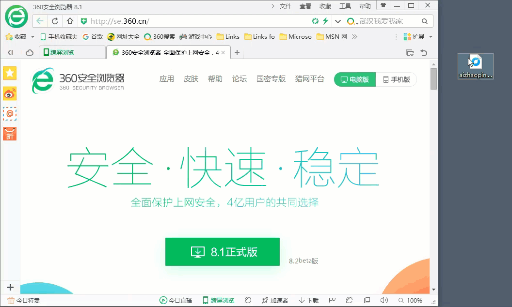Collapse sidebar with left arrow icon

(x=10, y=52)
